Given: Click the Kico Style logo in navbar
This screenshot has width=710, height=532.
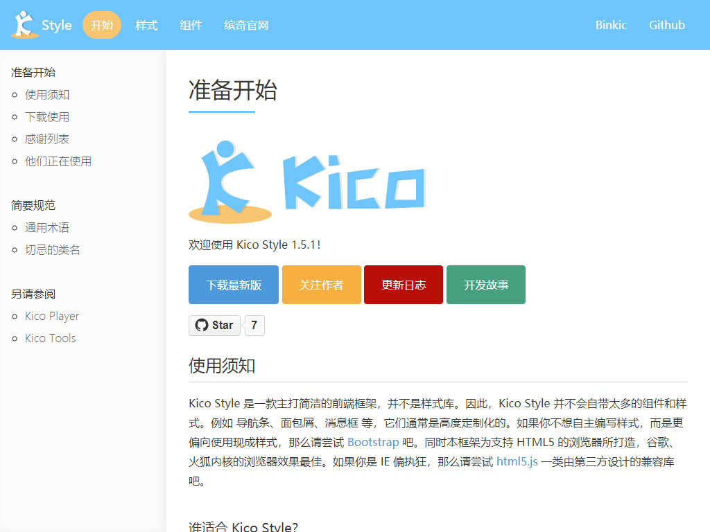Looking at the screenshot, I should [x=41, y=25].
